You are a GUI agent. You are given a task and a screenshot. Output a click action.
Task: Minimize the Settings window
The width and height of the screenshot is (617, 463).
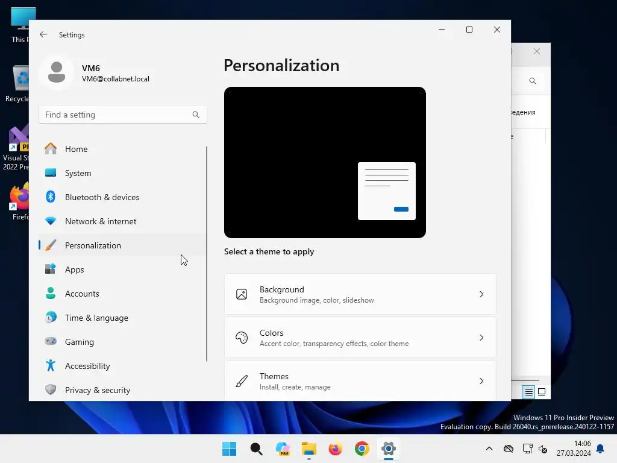pos(442,30)
